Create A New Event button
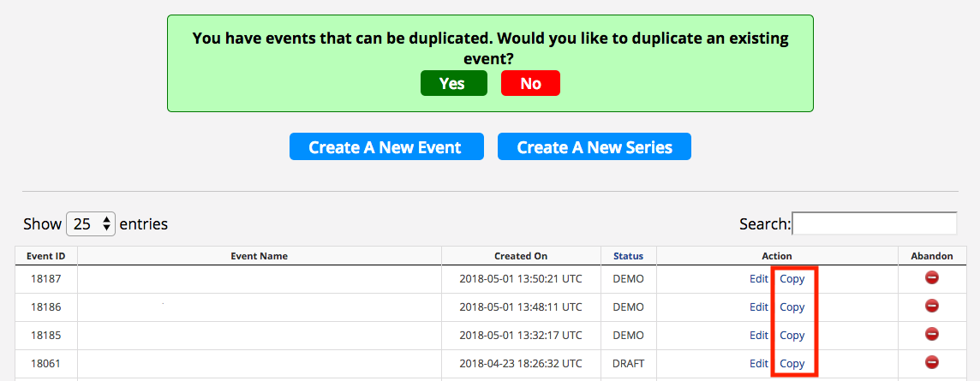 click(x=386, y=146)
